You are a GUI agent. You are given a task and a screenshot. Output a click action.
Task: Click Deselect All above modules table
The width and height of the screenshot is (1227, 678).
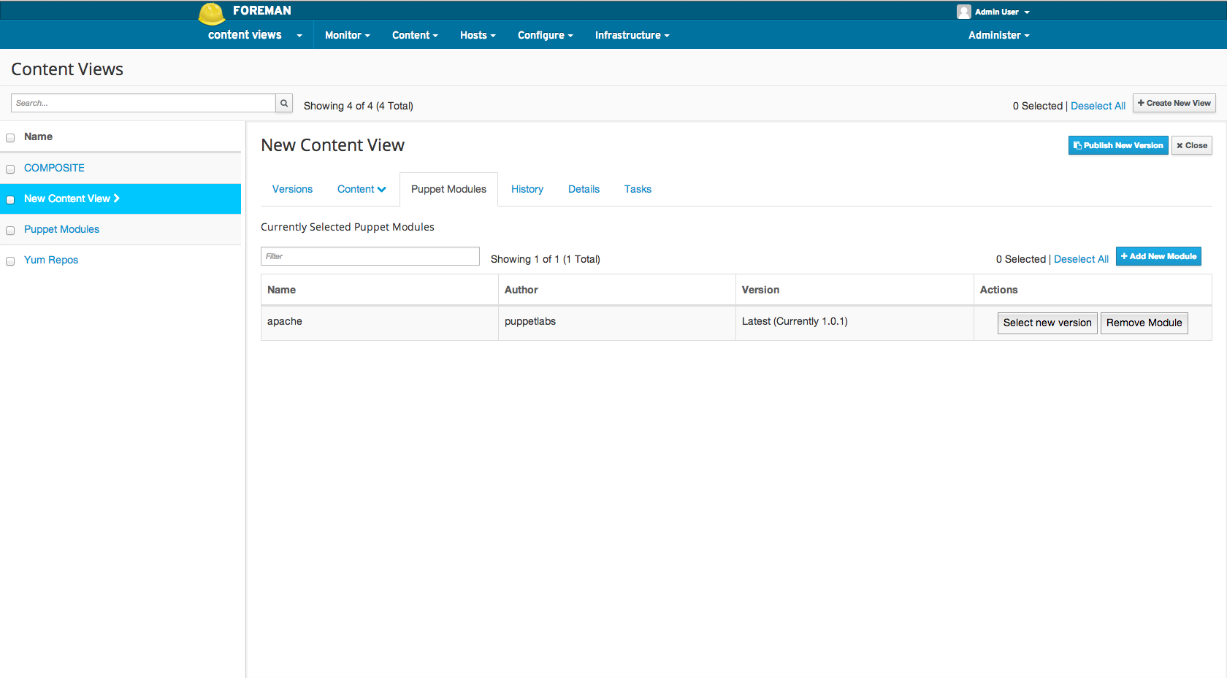[1081, 259]
